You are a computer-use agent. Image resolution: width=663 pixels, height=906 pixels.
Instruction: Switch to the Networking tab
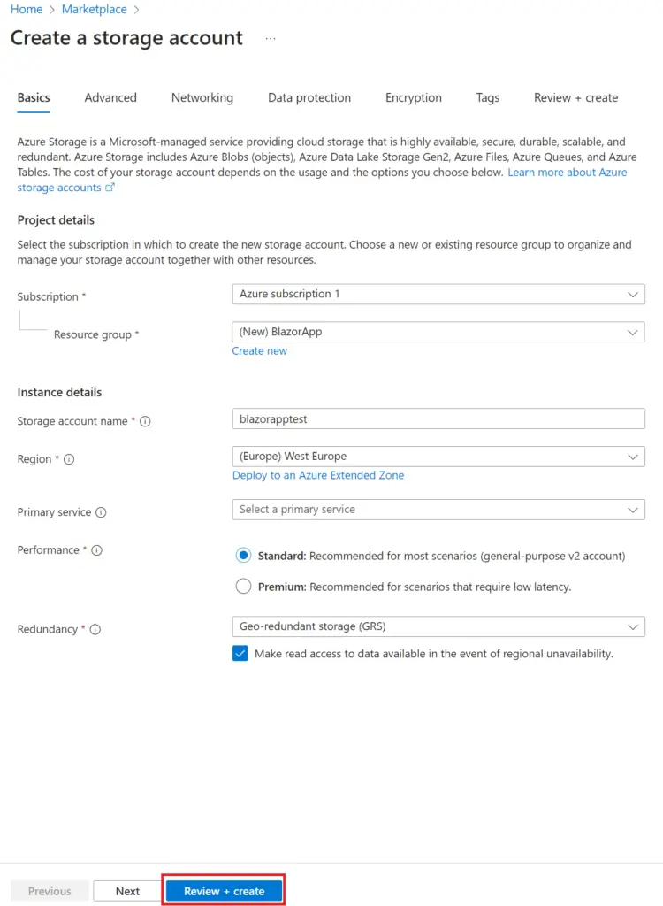tap(202, 97)
